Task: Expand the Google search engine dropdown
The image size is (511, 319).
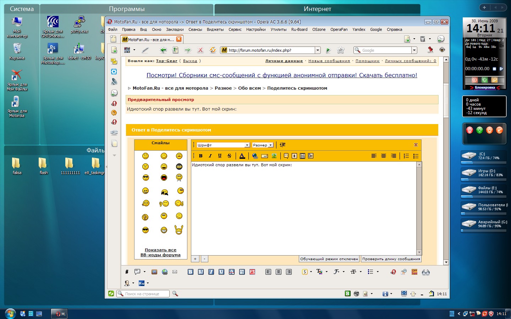Action: point(414,50)
